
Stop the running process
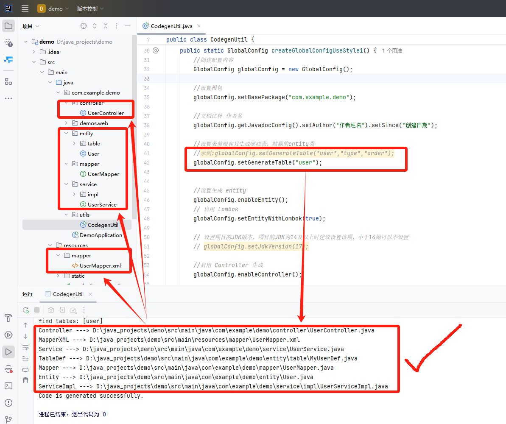(37, 310)
